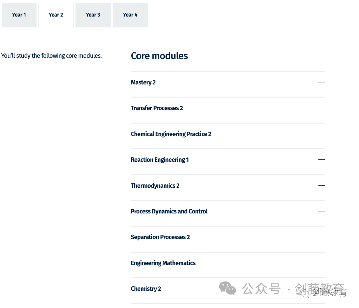Click the plus icon for Transfer Processes 2

[x=322, y=108]
